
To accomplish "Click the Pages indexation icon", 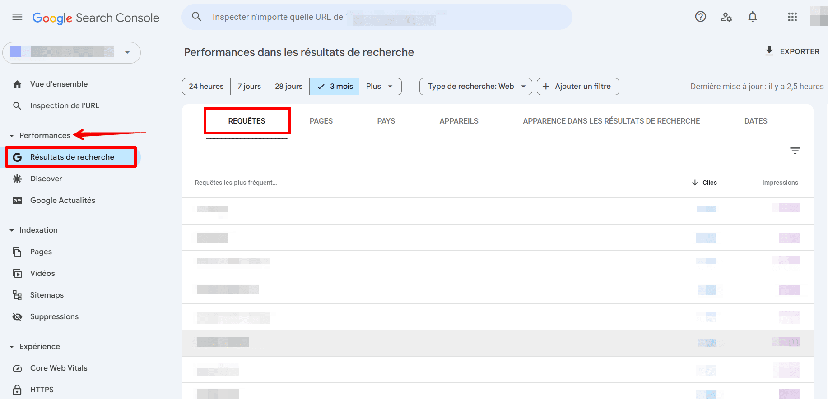I will [x=17, y=252].
